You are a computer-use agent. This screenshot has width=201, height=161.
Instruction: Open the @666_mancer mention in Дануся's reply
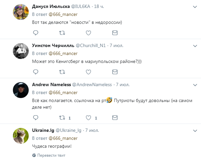pyautogui.click(x=63, y=14)
